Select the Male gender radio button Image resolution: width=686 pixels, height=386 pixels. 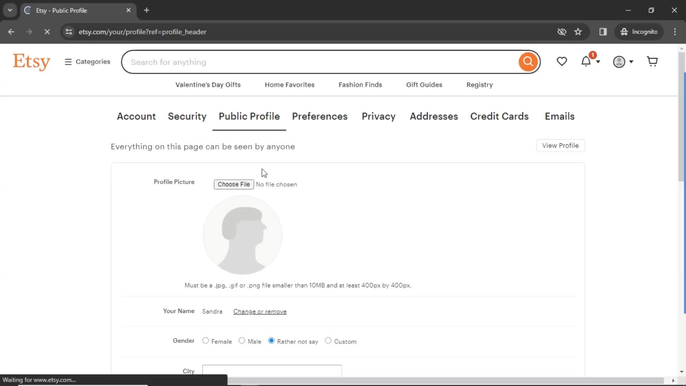click(242, 341)
